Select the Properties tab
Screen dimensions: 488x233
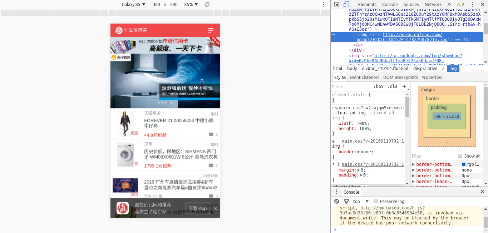(432, 77)
